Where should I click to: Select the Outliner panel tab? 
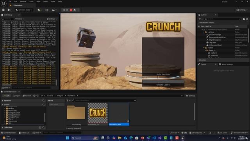point(204,15)
